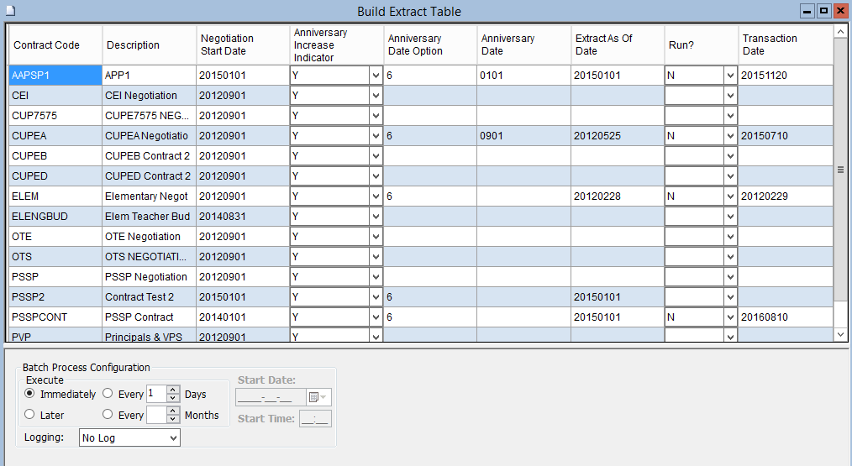Open the Start Date calendar picker
Screen dimensions: 852x466
pos(319,397)
